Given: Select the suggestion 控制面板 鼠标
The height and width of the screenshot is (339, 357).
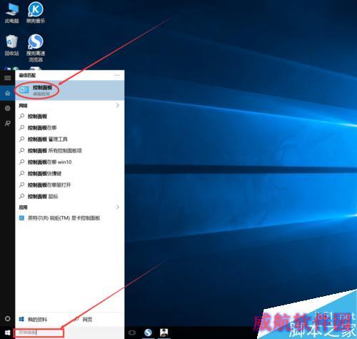Looking at the screenshot, I should pos(70,196).
